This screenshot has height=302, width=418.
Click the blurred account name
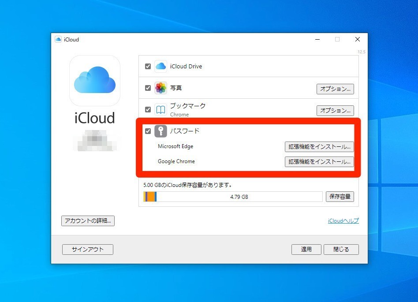point(95,141)
